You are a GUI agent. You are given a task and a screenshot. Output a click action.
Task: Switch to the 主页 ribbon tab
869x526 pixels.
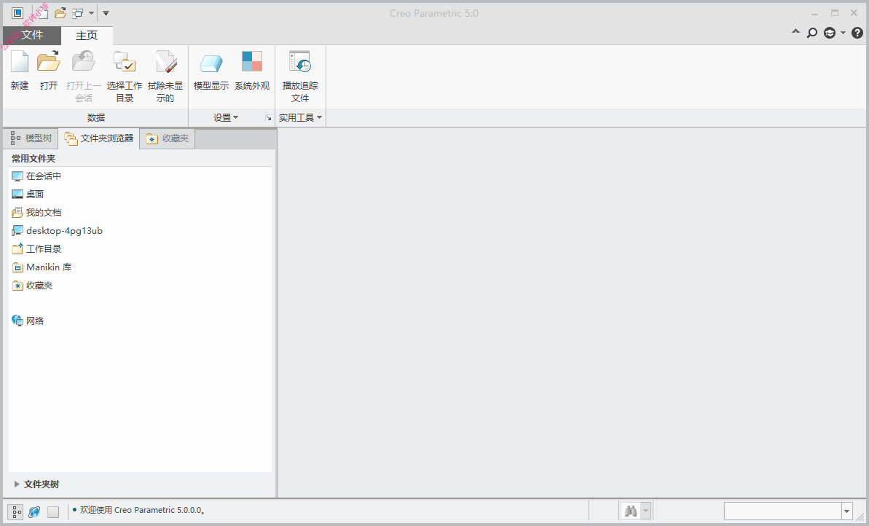[87, 36]
